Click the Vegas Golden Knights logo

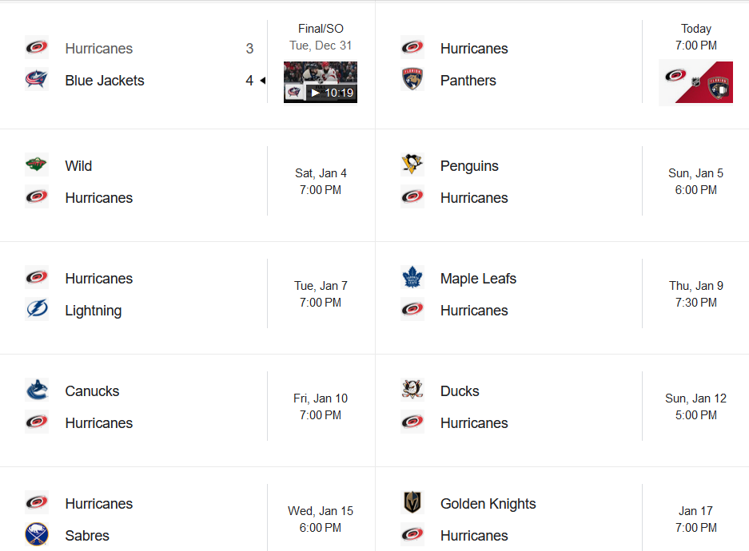pos(412,503)
